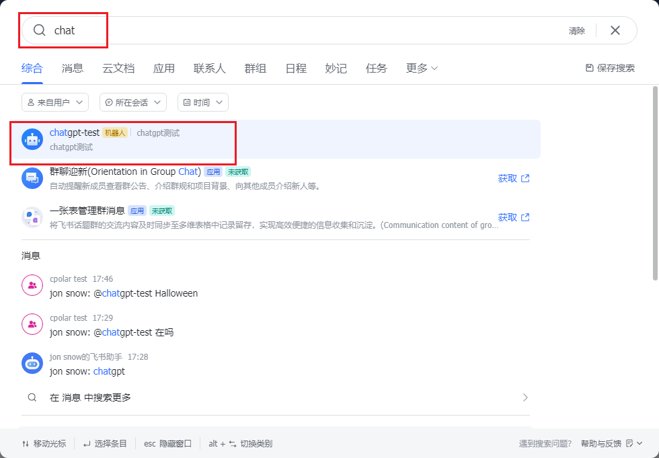Click 清除 to clear search text
The image size is (659, 458).
(x=576, y=31)
